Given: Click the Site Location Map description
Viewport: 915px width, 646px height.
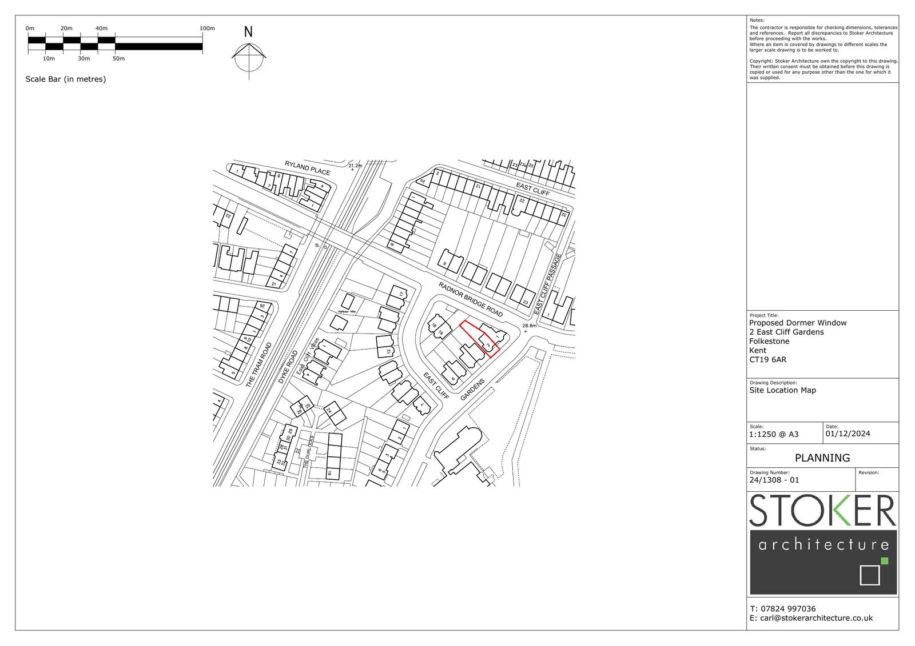Looking at the screenshot, I should pyautogui.click(x=782, y=390).
